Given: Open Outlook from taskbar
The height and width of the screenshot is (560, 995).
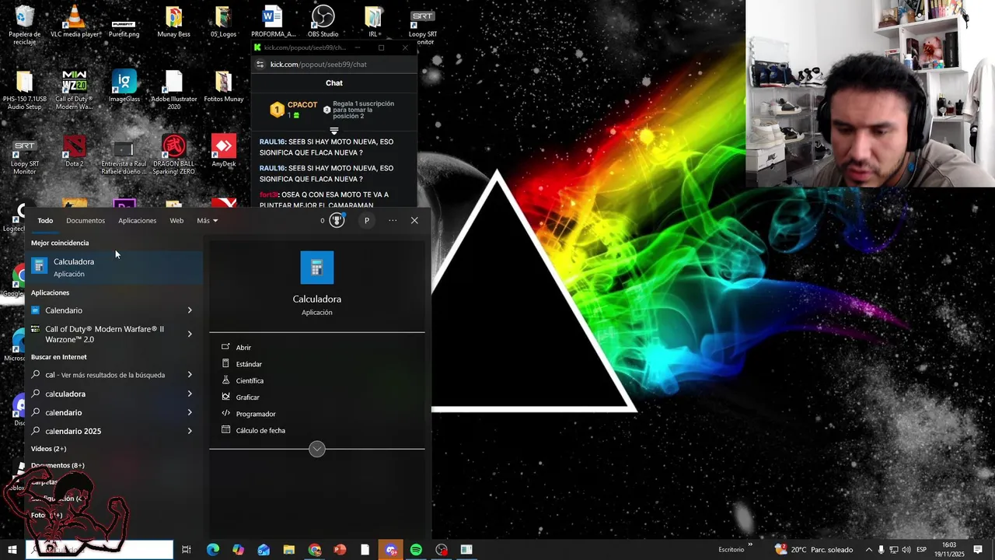Looking at the screenshot, I should click(x=264, y=550).
